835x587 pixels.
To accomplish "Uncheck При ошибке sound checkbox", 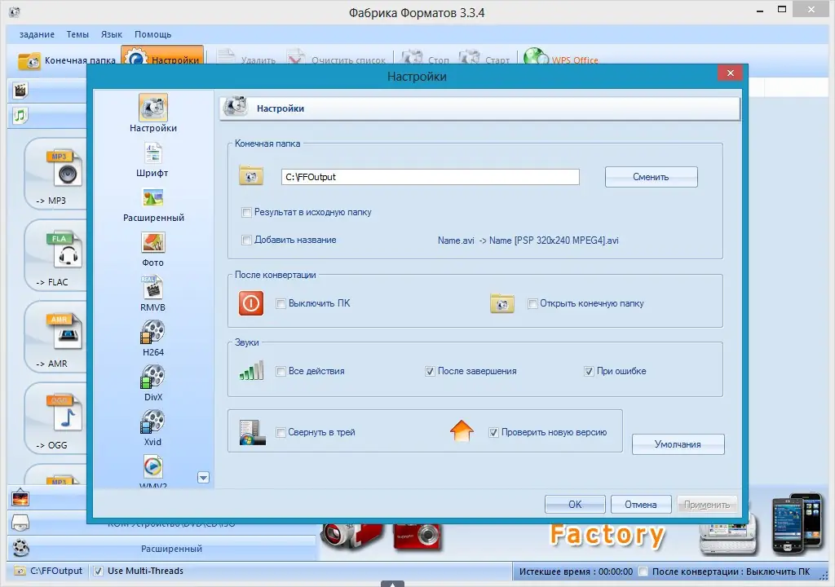I will pyautogui.click(x=589, y=371).
